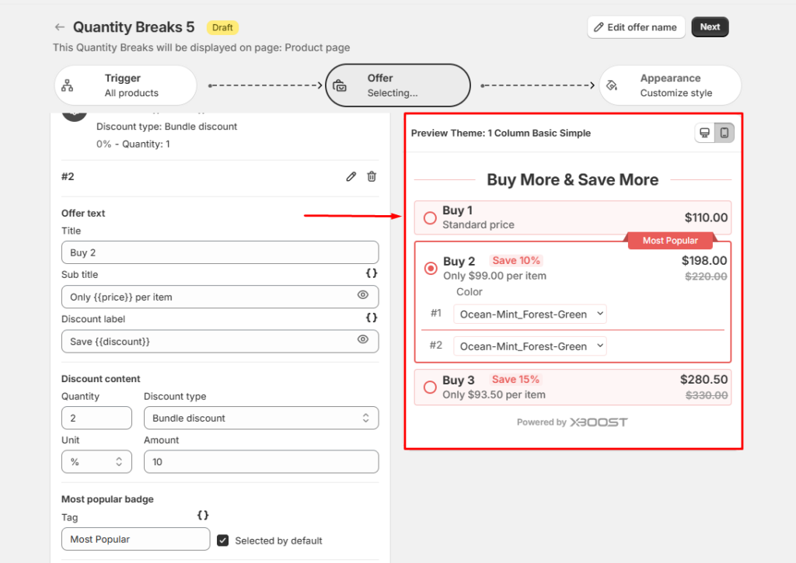
Task: Insert variable using braces icon above Sub title
Action: [x=372, y=273]
